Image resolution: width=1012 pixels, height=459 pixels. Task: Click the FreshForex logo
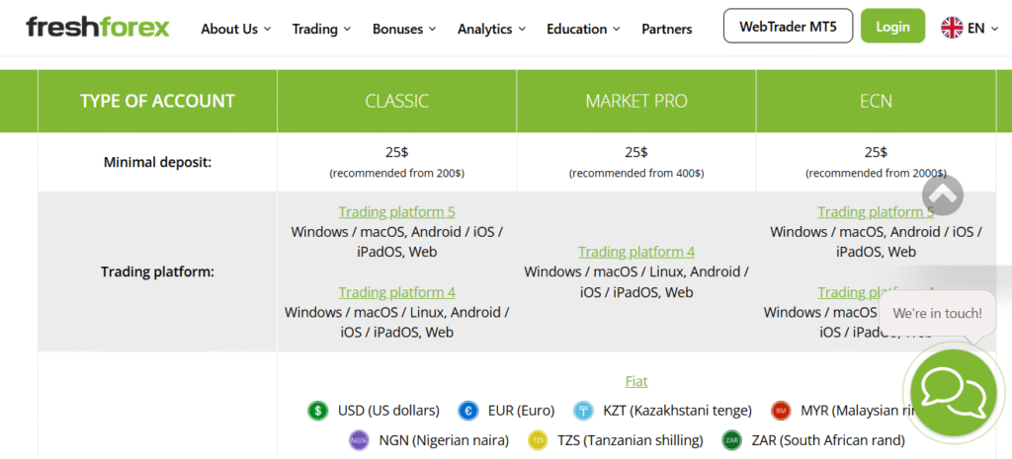click(x=98, y=28)
